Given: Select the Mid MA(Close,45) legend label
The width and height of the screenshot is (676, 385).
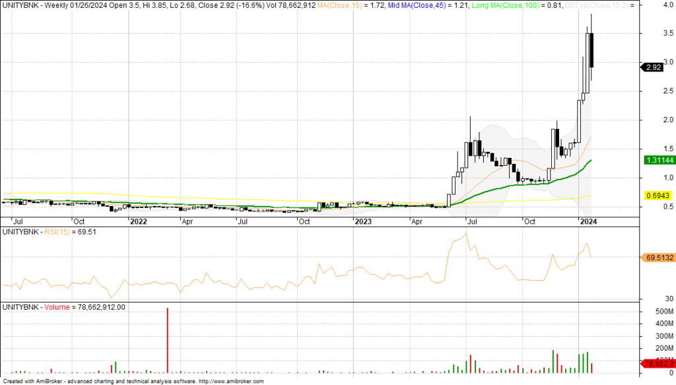Looking at the screenshot, I should coord(419,6).
